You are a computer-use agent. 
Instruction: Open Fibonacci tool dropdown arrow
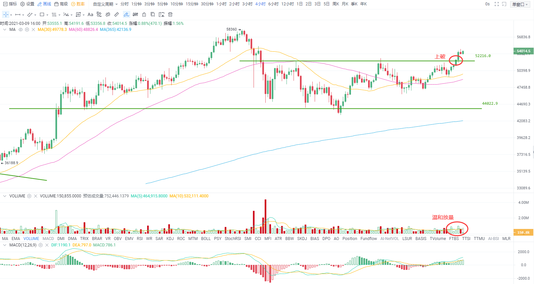[72, 15]
